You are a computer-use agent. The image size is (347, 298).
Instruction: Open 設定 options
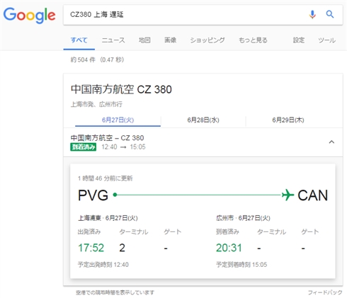pos(299,40)
